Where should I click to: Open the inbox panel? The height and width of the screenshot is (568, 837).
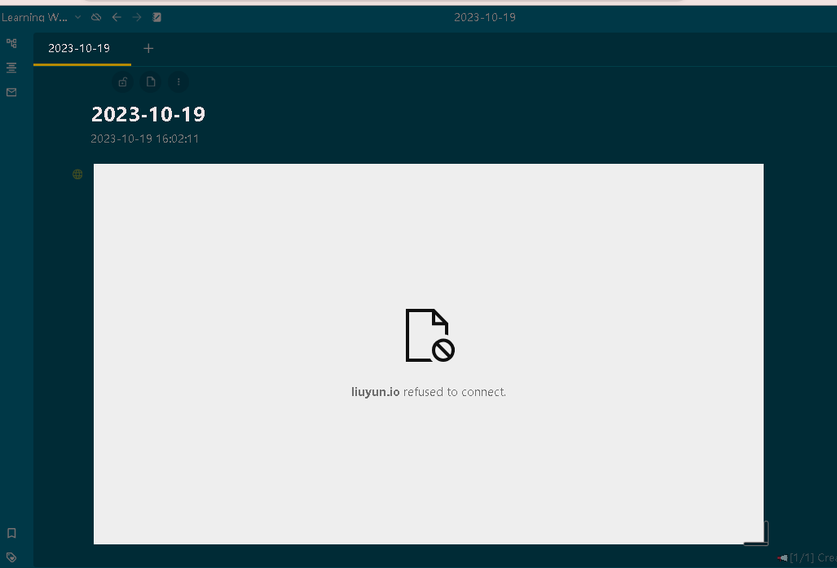click(11, 92)
